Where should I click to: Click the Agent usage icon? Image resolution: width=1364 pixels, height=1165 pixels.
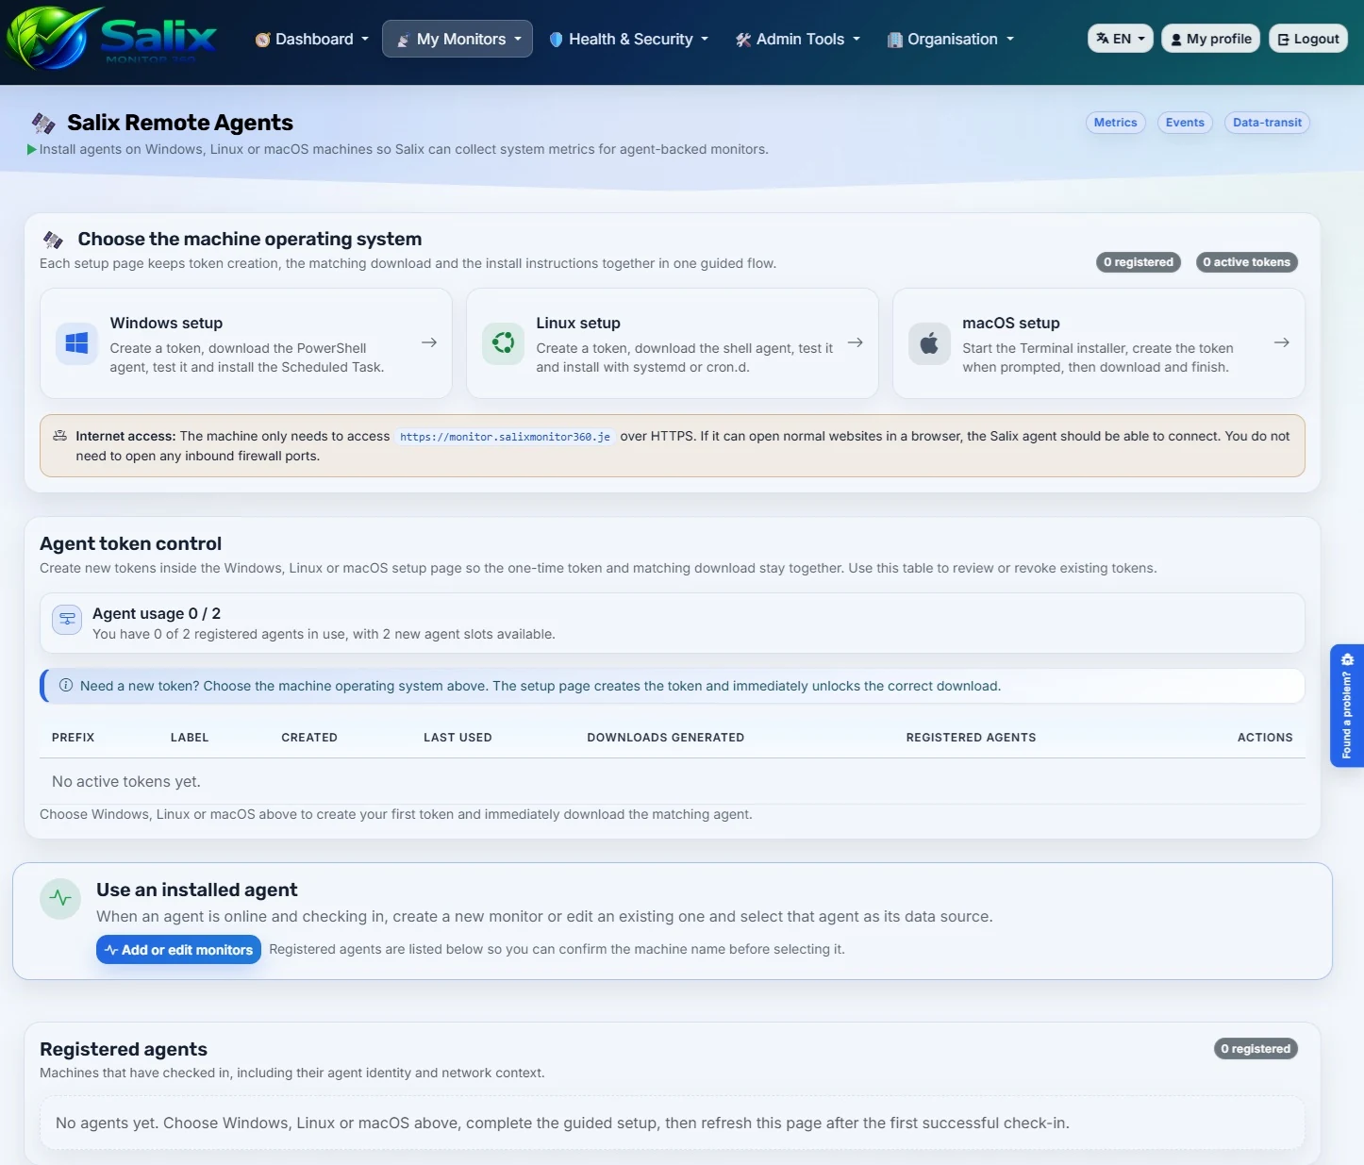[x=67, y=620]
